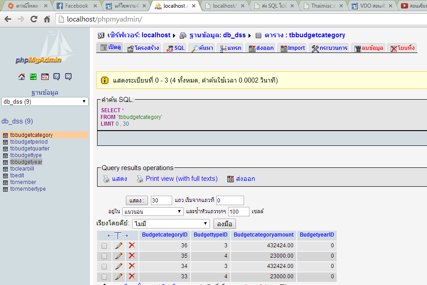The image size is (427, 285).
Task: Check the checkbox for row 36
Action: pyautogui.click(x=104, y=246)
